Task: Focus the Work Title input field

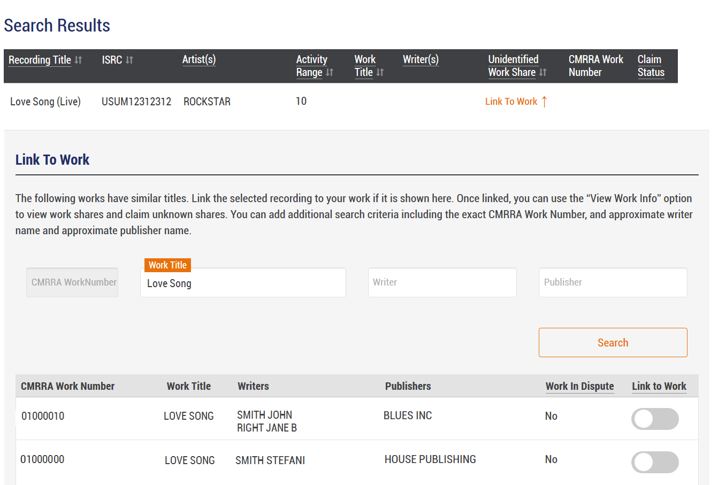Action: [x=243, y=283]
